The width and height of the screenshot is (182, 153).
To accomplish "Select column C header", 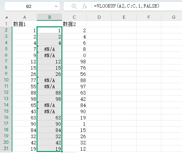I will click(74, 17).
